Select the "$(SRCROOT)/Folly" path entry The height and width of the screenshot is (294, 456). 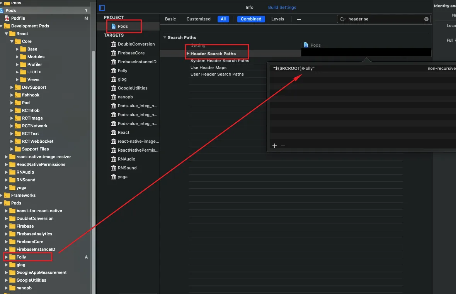tap(294, 69)
